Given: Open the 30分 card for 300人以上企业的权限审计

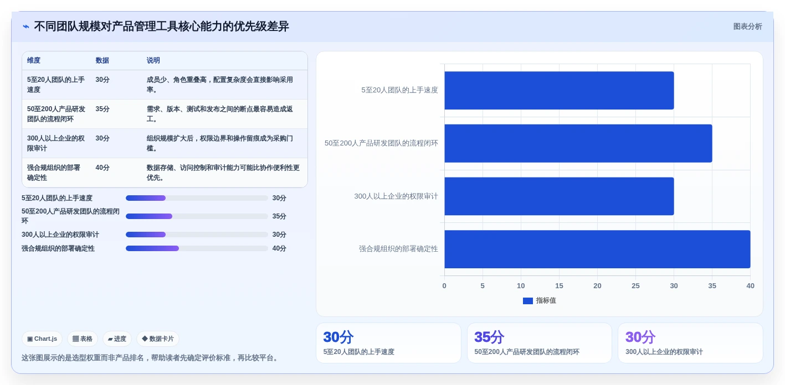Looking at the screenshot, I should pos(690,343).
